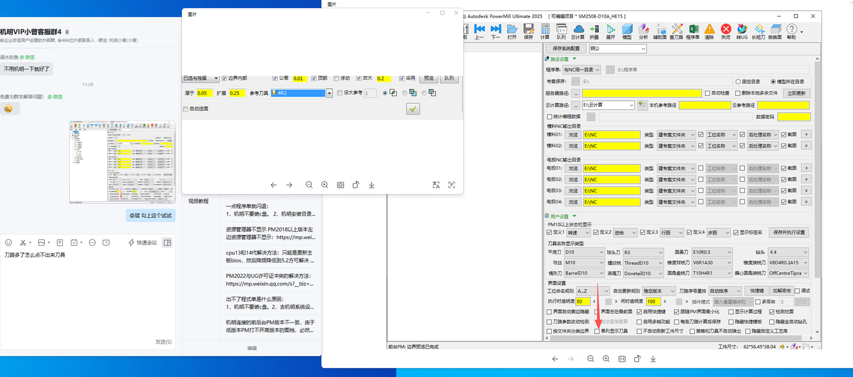Collapse the 用户设置 section triangle
Image resolution: width=853 pixels, height=377 pixels.
[x=574, y=216]
